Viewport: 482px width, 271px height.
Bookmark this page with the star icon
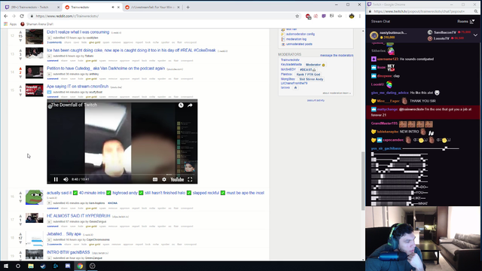click(x=297, y=16)
